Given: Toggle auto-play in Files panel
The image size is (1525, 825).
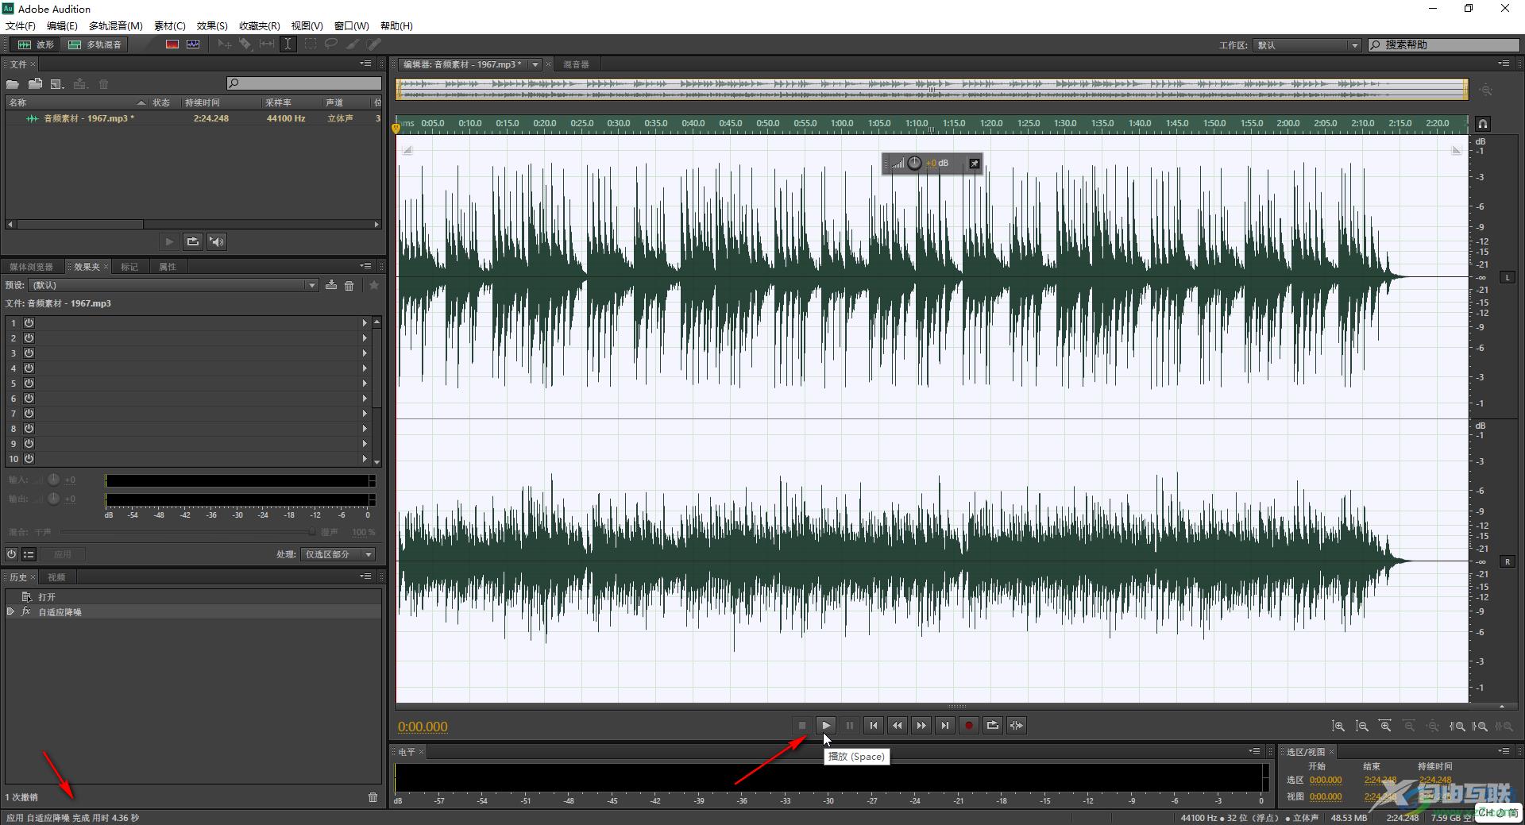Looking at the screenshot, I should 217,241.
